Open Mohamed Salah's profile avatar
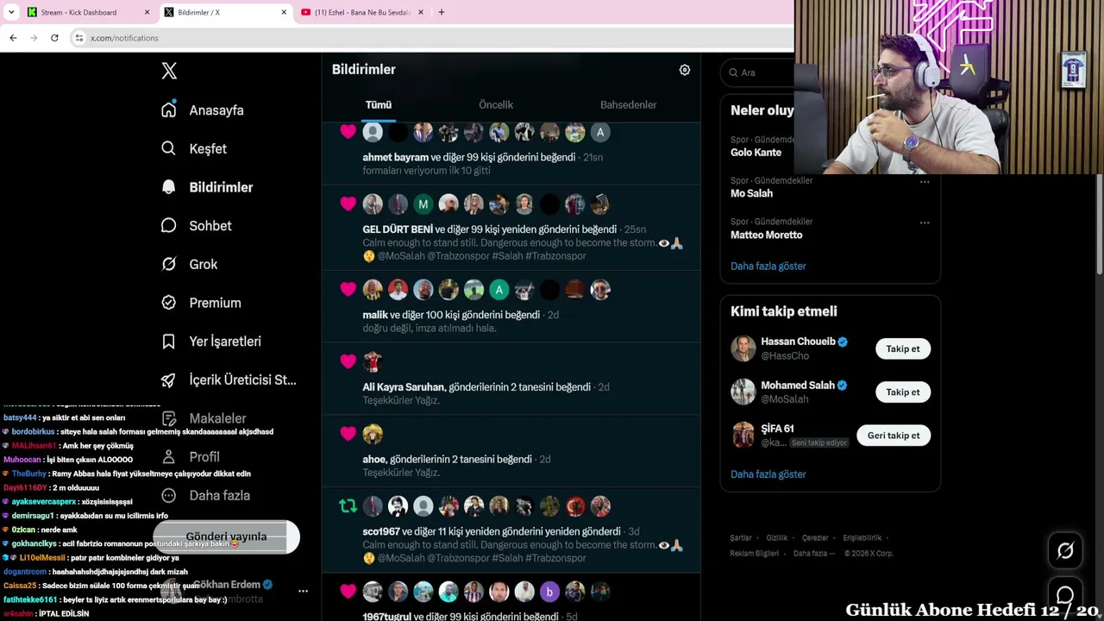The height and width of the screenshot is (621, 1104). click(743, 392)
